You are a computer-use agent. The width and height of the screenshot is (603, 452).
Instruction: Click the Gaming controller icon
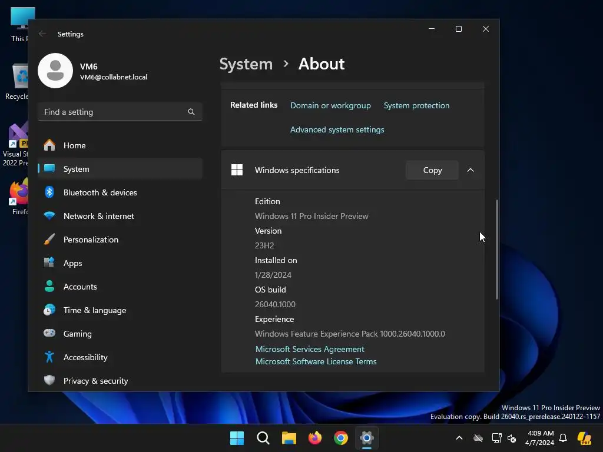(x=49, y=333)
